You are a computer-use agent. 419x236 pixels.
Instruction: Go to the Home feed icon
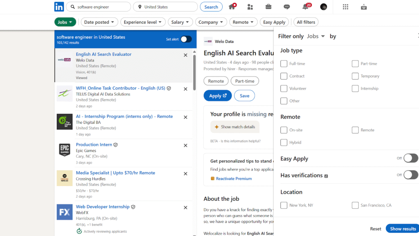pos(232,7)
